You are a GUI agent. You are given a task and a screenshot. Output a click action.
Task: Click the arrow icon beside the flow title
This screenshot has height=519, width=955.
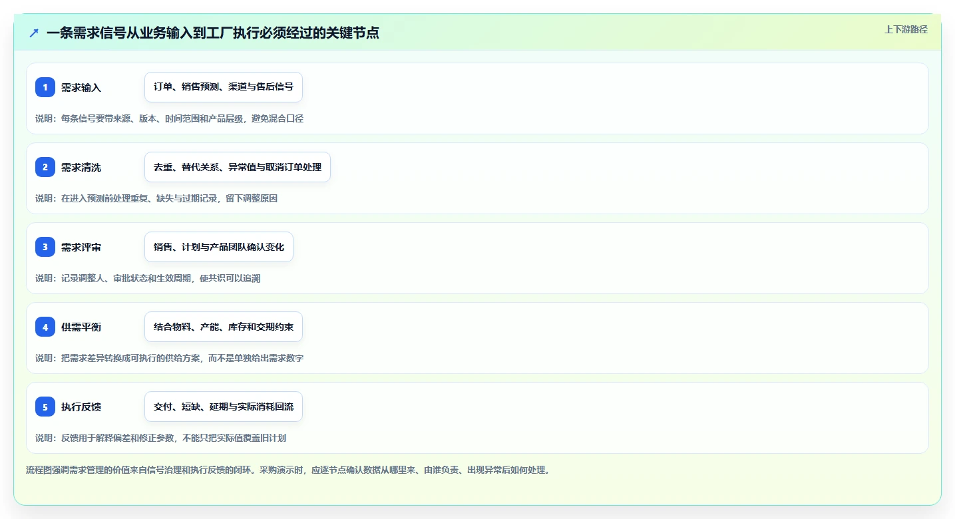click(34, 33)
